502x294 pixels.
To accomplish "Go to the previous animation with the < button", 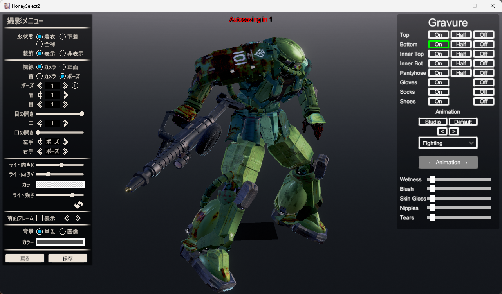I will pyautogui.click(x=442, y=131).
